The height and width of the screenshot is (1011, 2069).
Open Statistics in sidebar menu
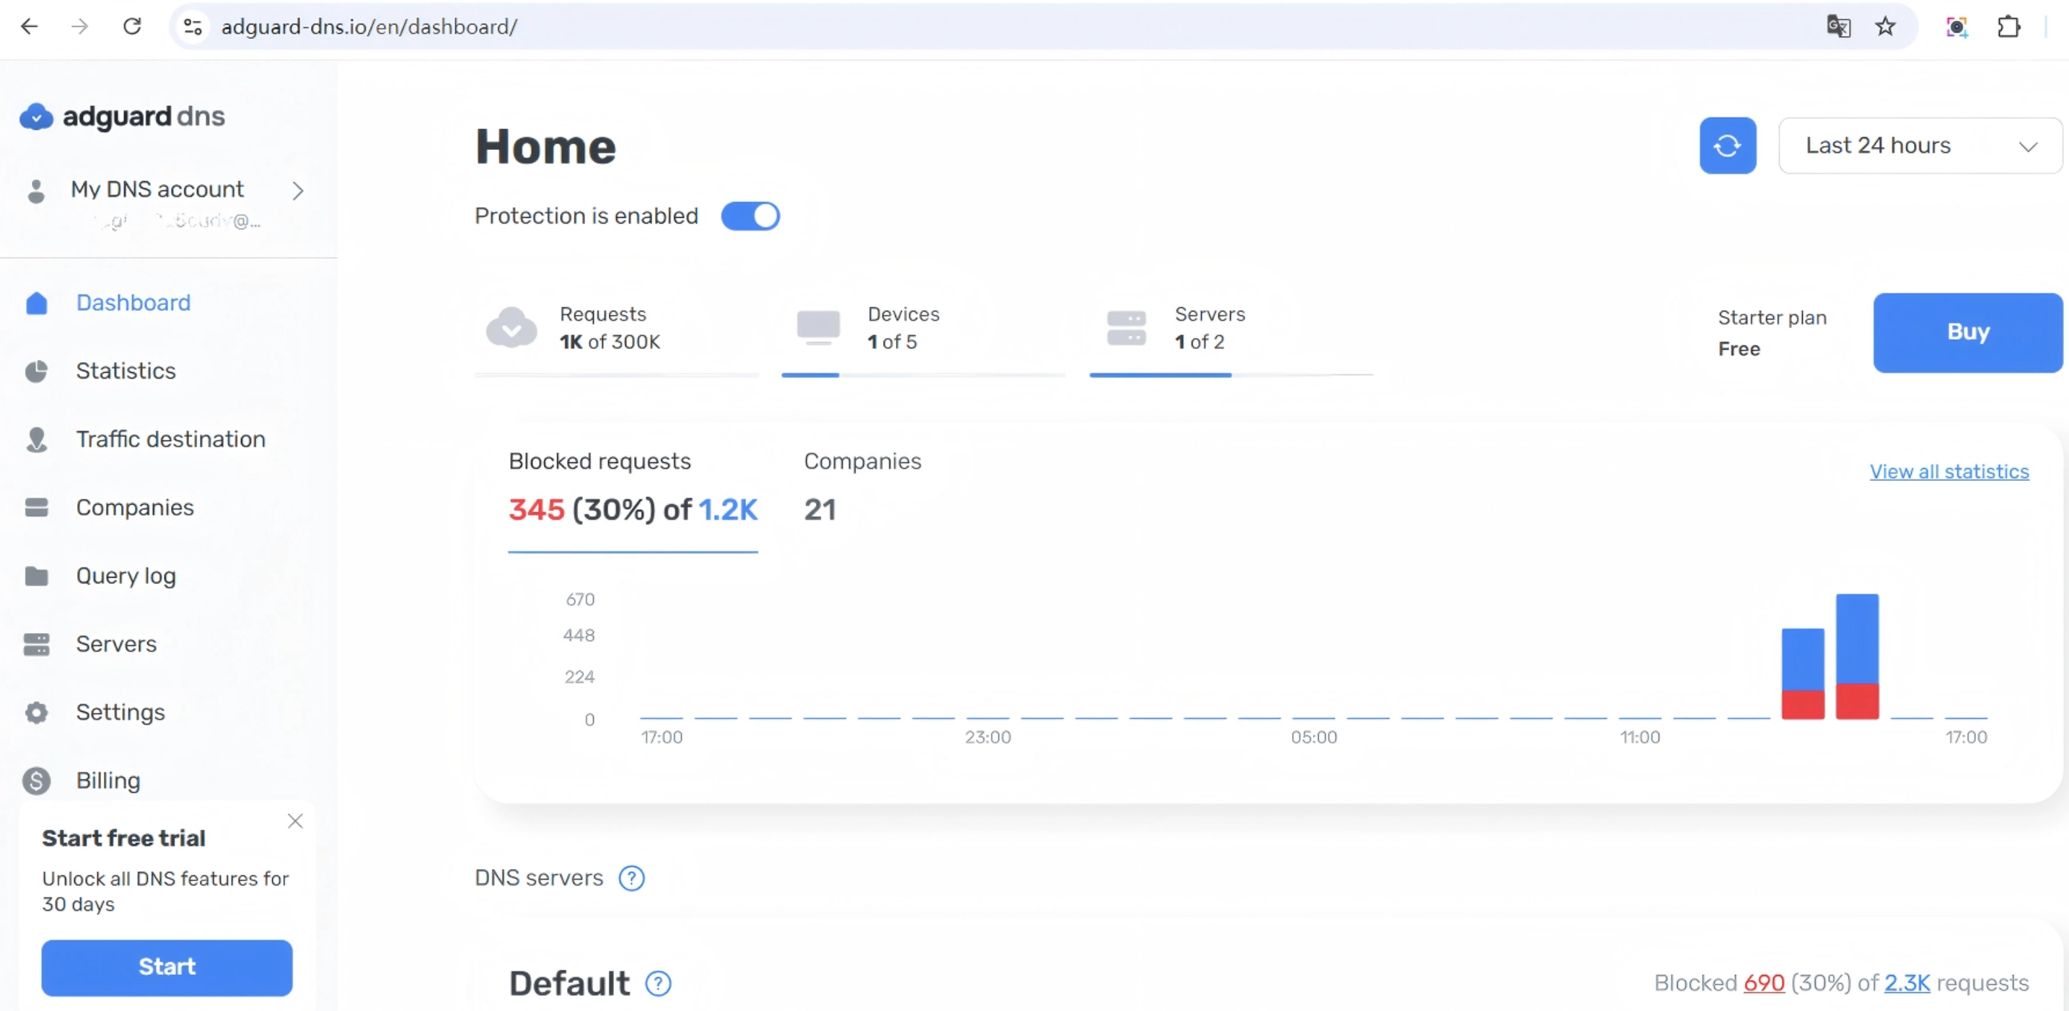tap(126, 371)
